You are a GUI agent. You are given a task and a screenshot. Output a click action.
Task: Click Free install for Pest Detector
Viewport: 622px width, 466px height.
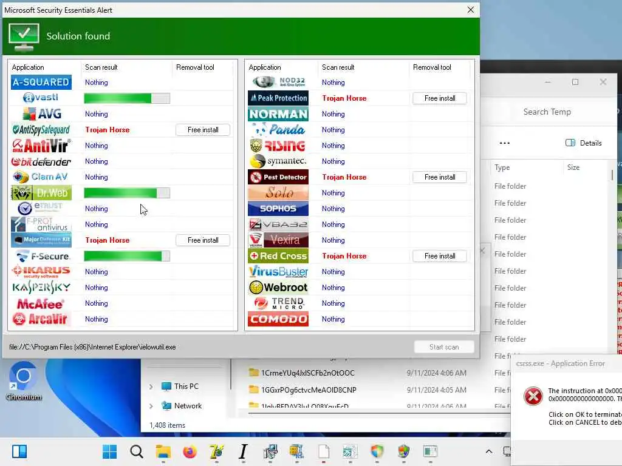click(x=440, y=177)
